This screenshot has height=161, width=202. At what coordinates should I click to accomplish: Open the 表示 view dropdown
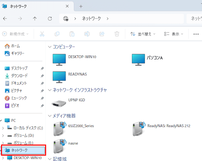click(x=173, y=34)
